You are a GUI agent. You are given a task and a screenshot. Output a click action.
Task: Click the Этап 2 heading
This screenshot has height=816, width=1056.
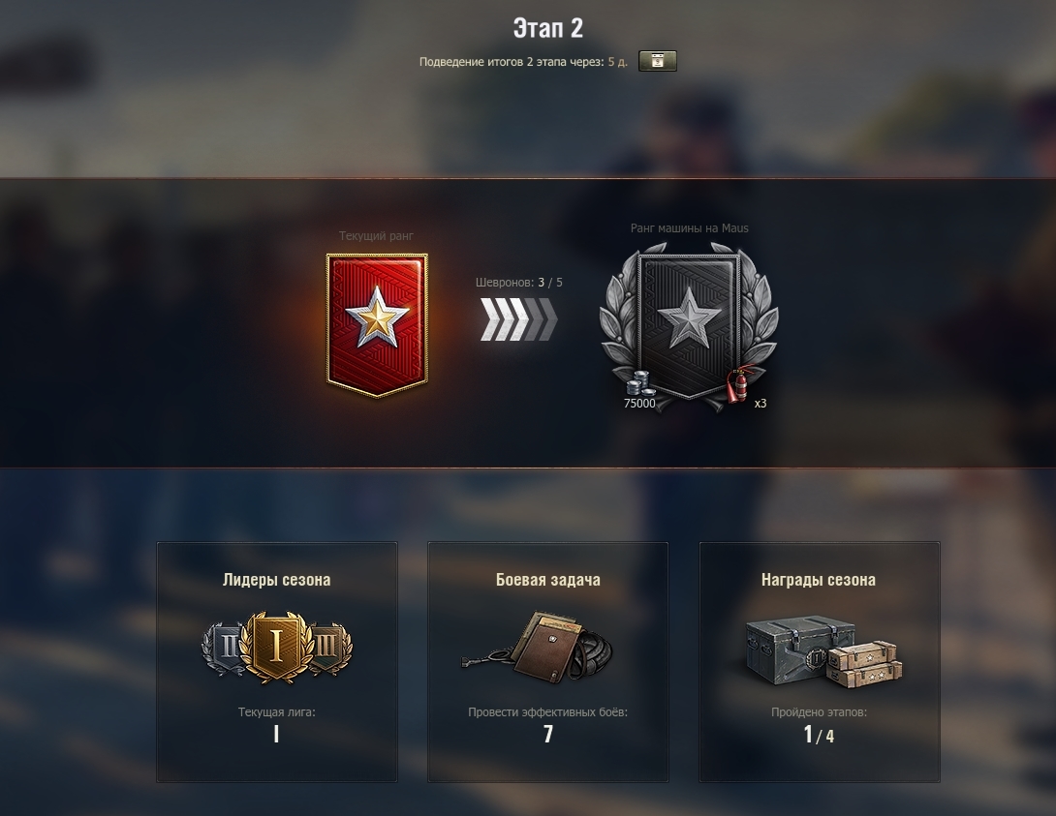tap(548, 28)
